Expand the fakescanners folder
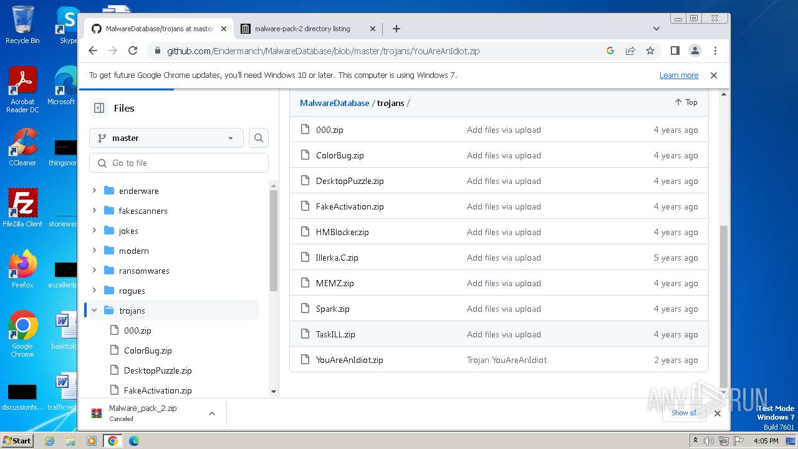798x449 pixels. [x=94, y=211]
